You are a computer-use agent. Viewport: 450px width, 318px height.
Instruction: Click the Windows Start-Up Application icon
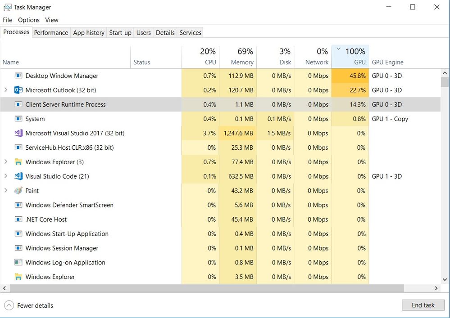(x=18, y=233)
